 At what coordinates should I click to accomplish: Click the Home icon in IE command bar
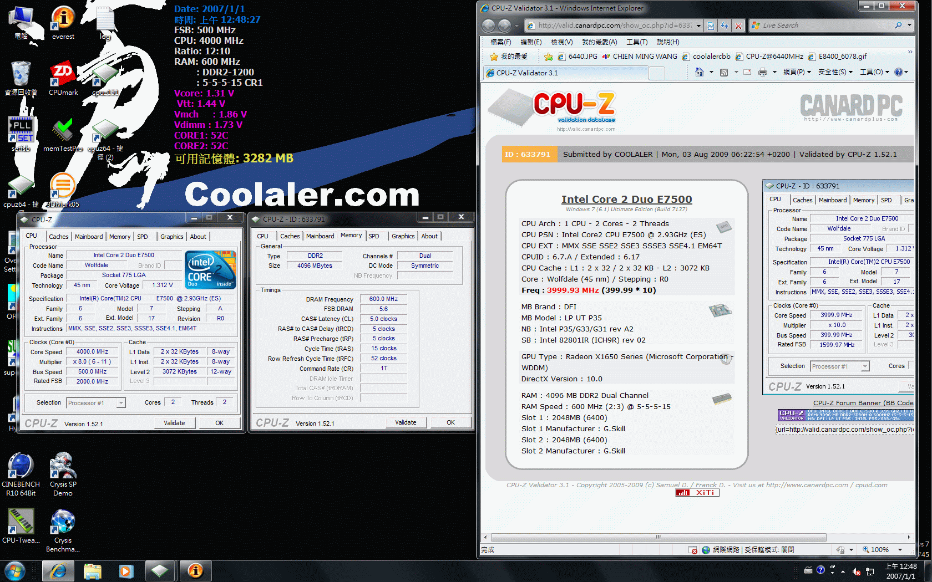(699, 72)
